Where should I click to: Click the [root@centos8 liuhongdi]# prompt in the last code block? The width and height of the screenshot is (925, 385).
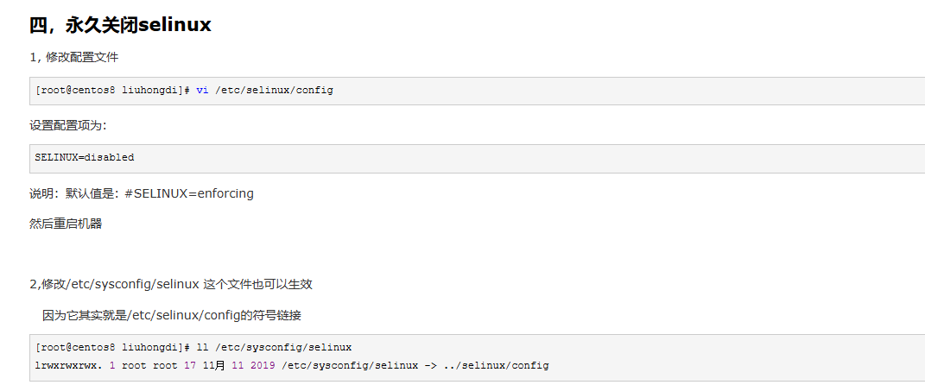click(x=112, y=347)
